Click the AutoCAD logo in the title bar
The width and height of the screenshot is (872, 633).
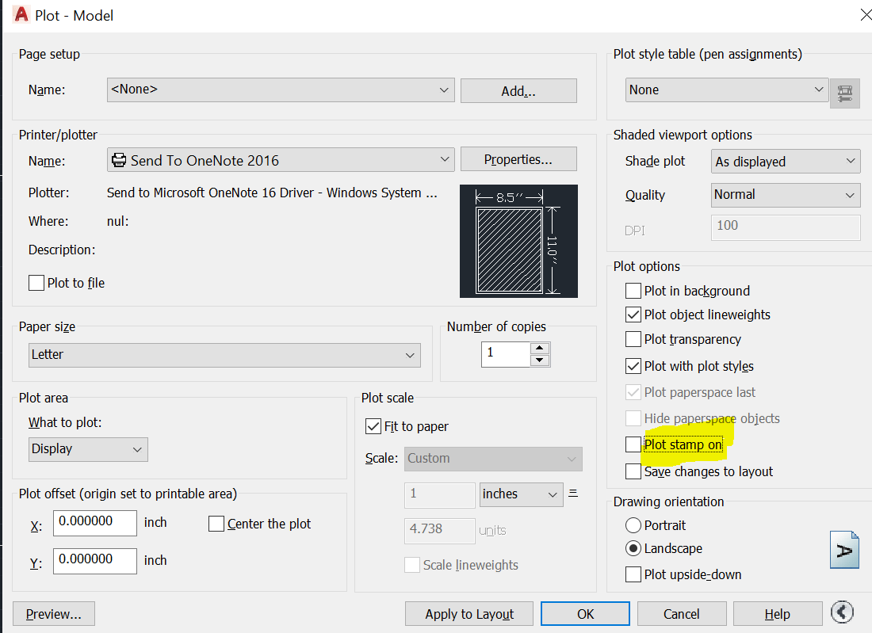tap(20, 14)
